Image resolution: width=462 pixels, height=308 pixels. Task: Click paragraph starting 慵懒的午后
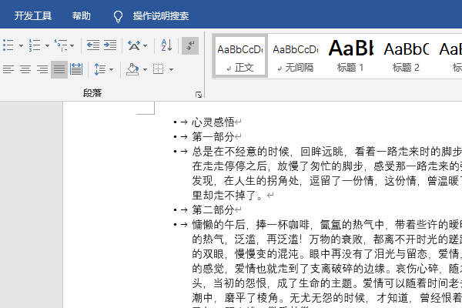pyautogui.click(x=326, y=265)
